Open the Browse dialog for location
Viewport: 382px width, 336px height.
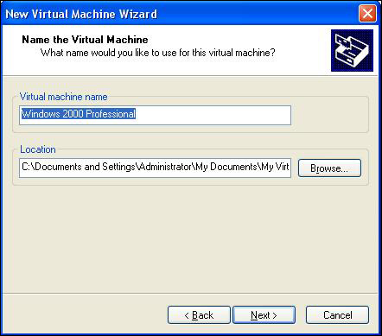[x=329, y=168]
